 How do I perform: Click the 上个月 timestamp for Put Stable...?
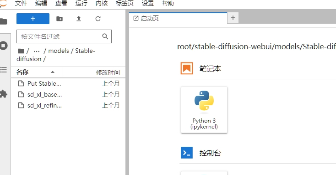pos(111,83)
